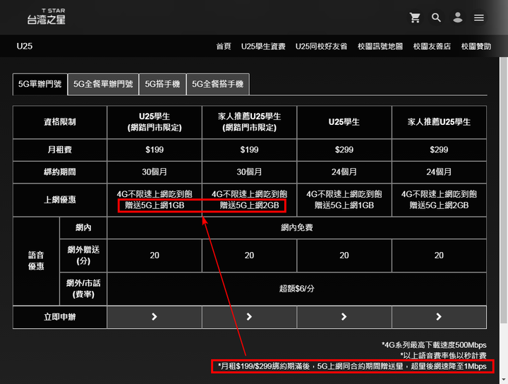
Task: Open the hamburger menu icon
Action: tap(479, 18)
